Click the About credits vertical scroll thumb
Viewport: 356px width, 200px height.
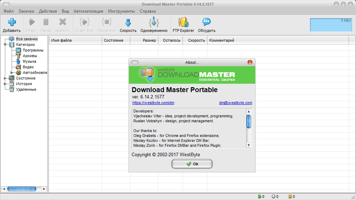(249, 122)
